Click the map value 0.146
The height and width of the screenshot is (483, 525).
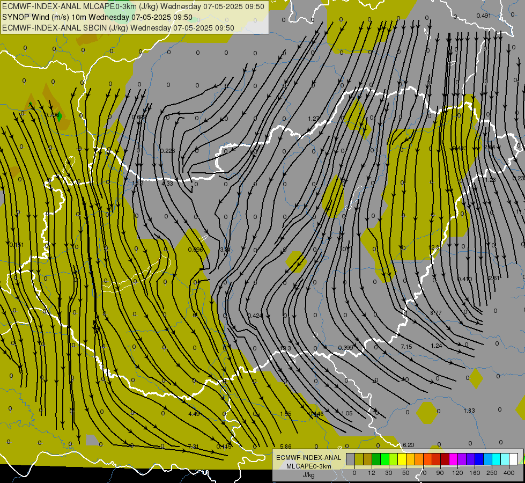click(316, 414)
